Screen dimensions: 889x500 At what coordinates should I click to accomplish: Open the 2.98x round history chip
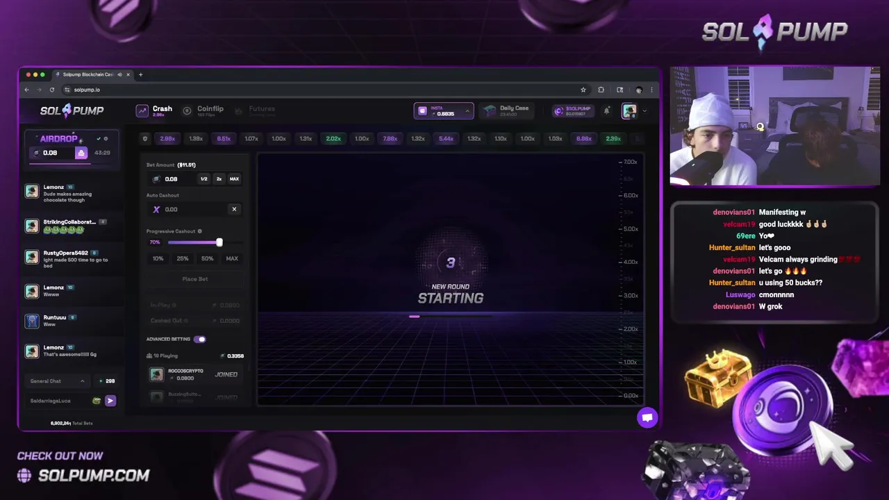click(167, 139)
